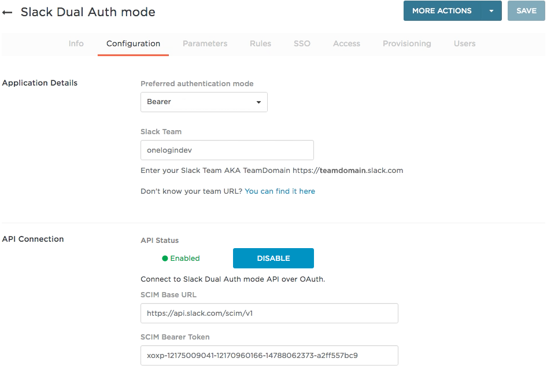The image size is (547, 369).
Task: Click the 'API Connection' section heading
Action: coord(33,239)
